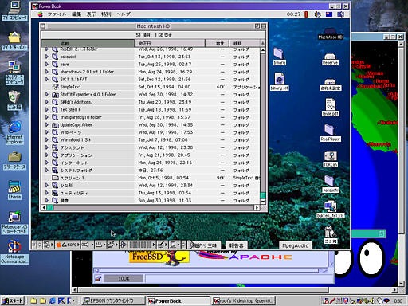Screen dimensions: 408x306
Task: Click the Mac trash can icon
Action: coord(331,235)
